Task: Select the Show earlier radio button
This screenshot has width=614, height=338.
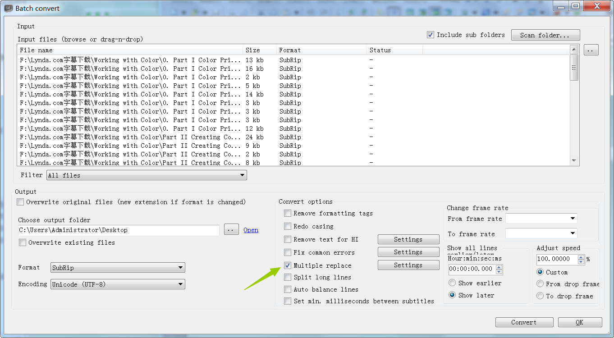Action: [452, 283]
